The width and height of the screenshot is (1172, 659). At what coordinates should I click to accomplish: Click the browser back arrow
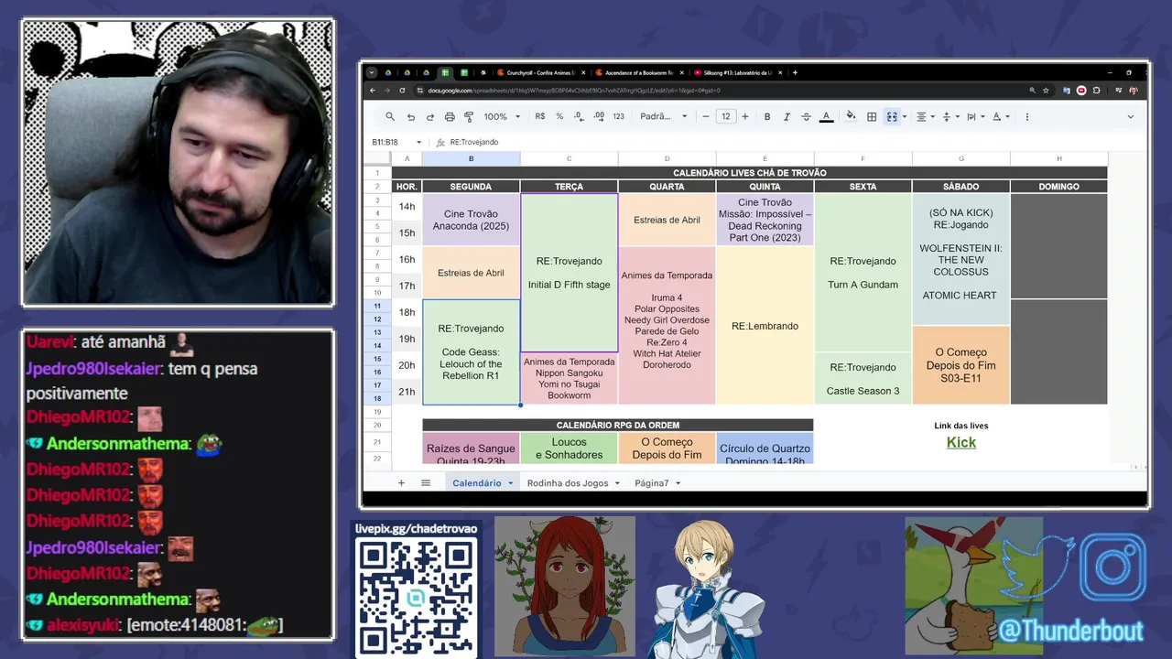[x=373, y=90]
